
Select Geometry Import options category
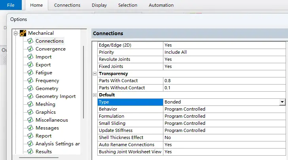point(55,96)
